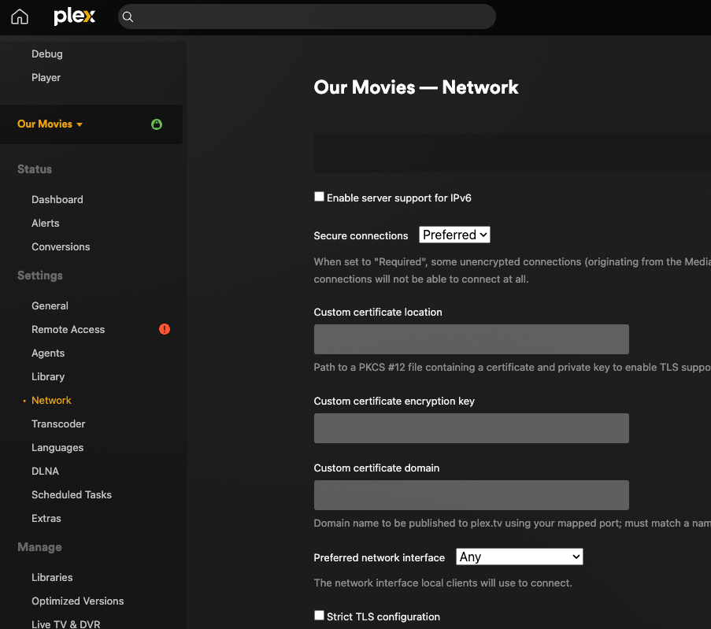This screenshot has width=711, height=629.
Task: Expand the Preferred network interface dropdown
Action: (x=519, y=557)
